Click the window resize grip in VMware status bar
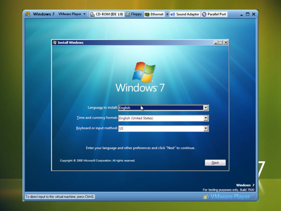Image resolution: width=281 pixels, height=211 pixels. click(x=254, y=197)
